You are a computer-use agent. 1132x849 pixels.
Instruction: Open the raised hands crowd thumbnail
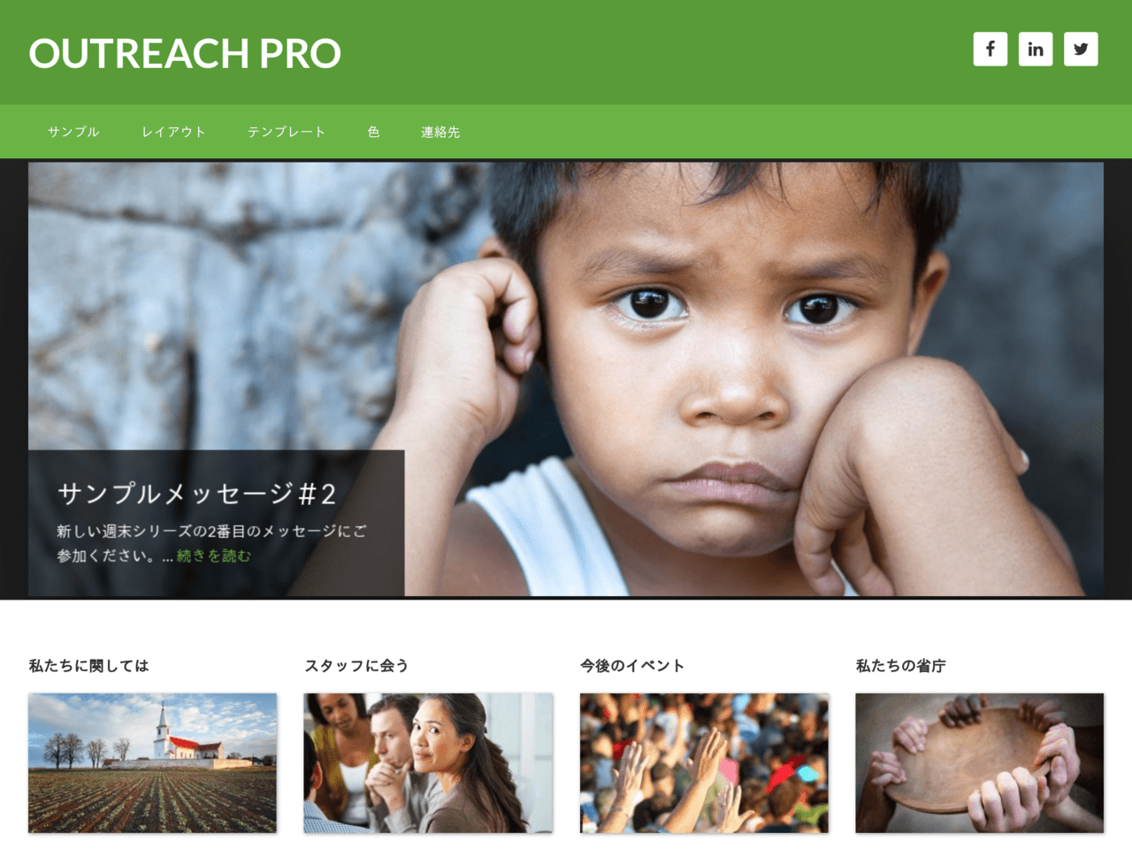coord(704,763)
